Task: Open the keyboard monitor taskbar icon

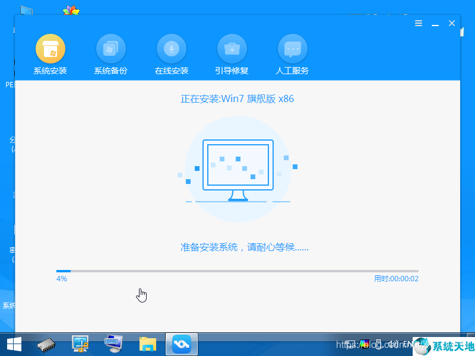Action: click(x=113, y=344)
